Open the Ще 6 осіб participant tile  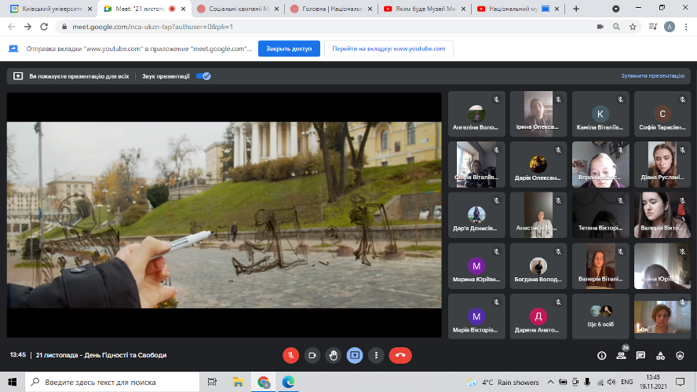[600, 317]
